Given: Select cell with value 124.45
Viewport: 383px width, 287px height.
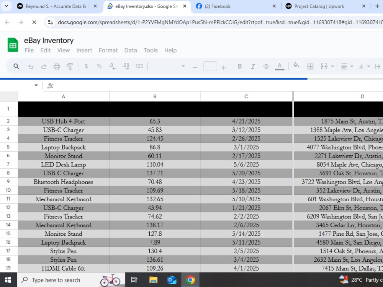Looking at the screenshot, I should click(x=155, y=139).
